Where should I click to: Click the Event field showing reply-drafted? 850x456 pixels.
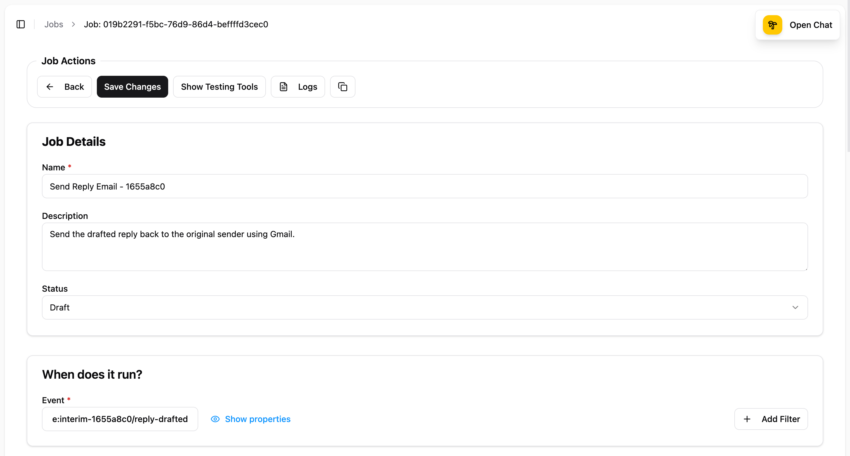tap(120, 419)
